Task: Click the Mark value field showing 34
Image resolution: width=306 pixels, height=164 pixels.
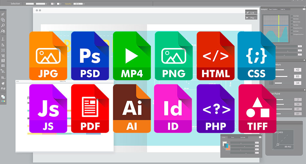Action: [297, 83]
